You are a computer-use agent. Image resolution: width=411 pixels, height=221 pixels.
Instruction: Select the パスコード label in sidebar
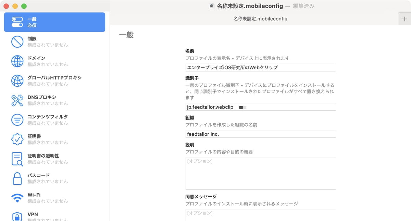(39, 175)
